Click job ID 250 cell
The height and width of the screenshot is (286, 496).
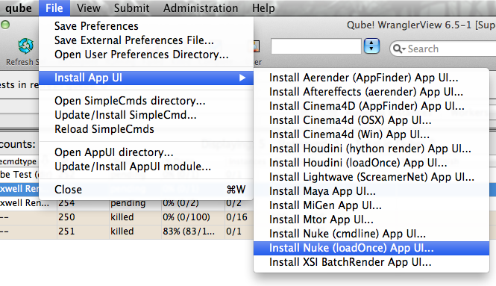click(x=83, y=217)
